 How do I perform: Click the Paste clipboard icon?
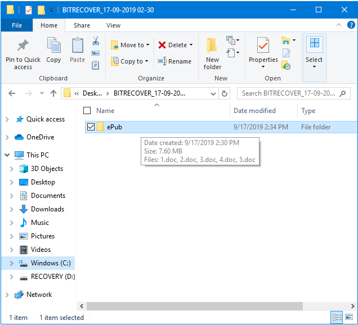(x=78, y=45)
